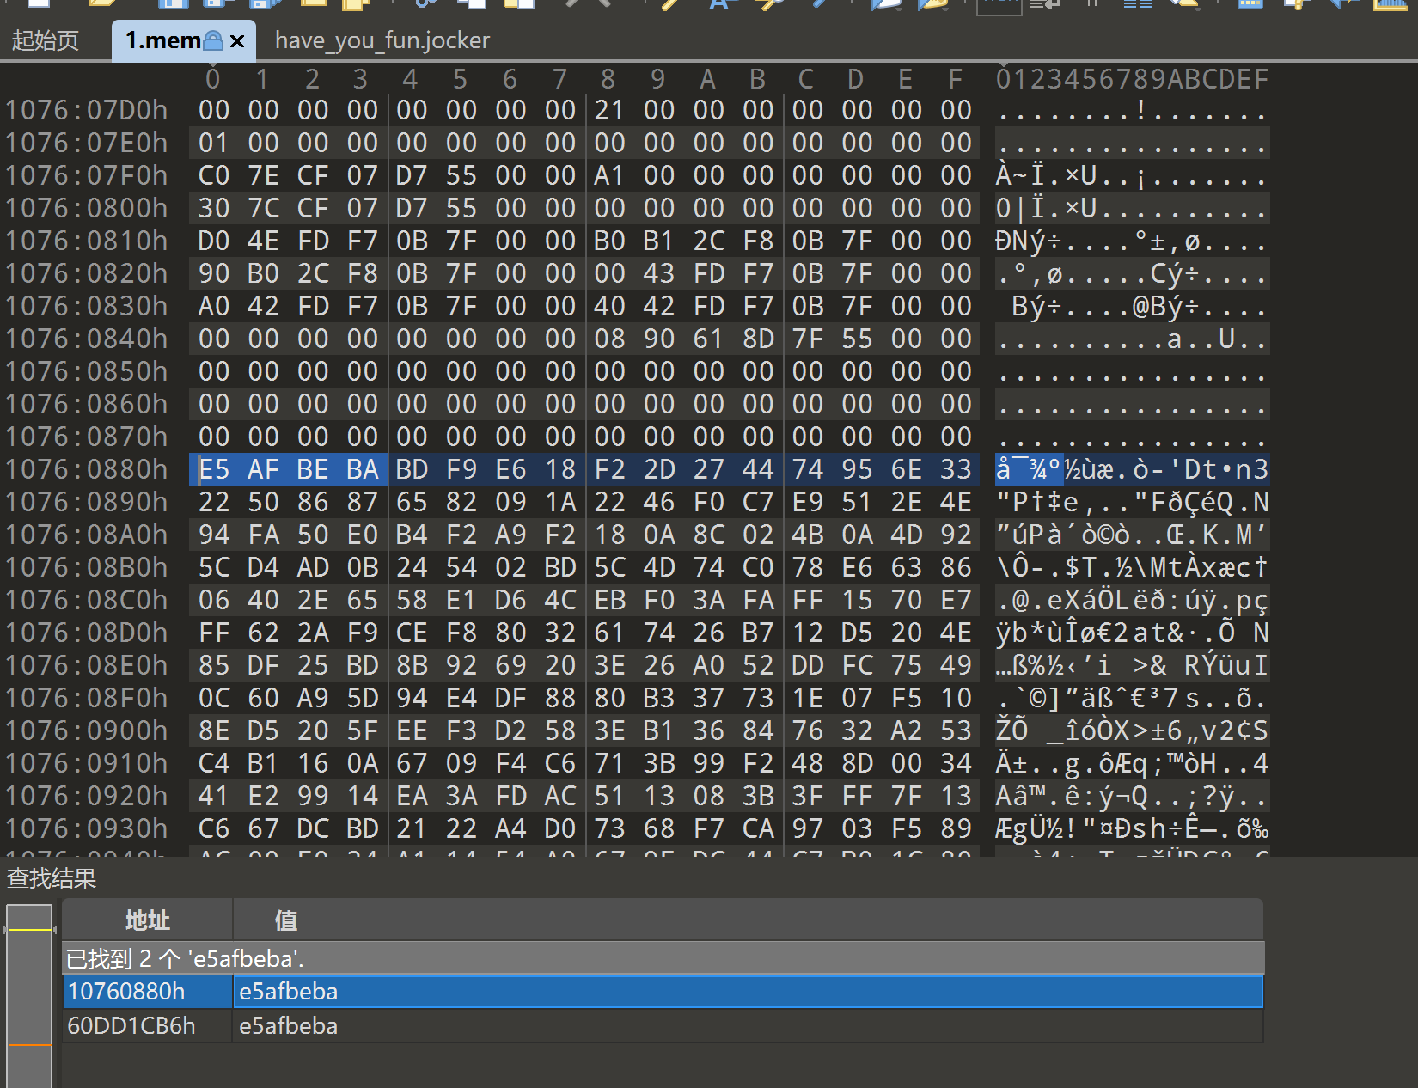Image resolution: width=1418 pixels, height=1088 pixels.
Task: Select byte 94 at start of row 1076:08A0h
Action: [x=214, y=535]
